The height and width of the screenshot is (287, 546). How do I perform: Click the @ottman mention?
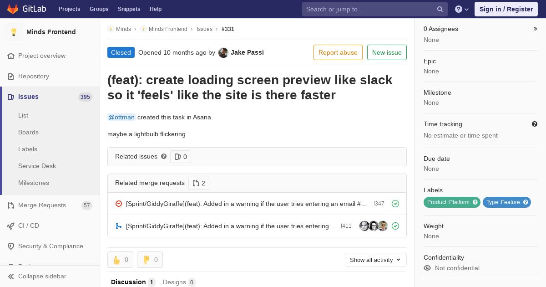click(x=121, y=117)
